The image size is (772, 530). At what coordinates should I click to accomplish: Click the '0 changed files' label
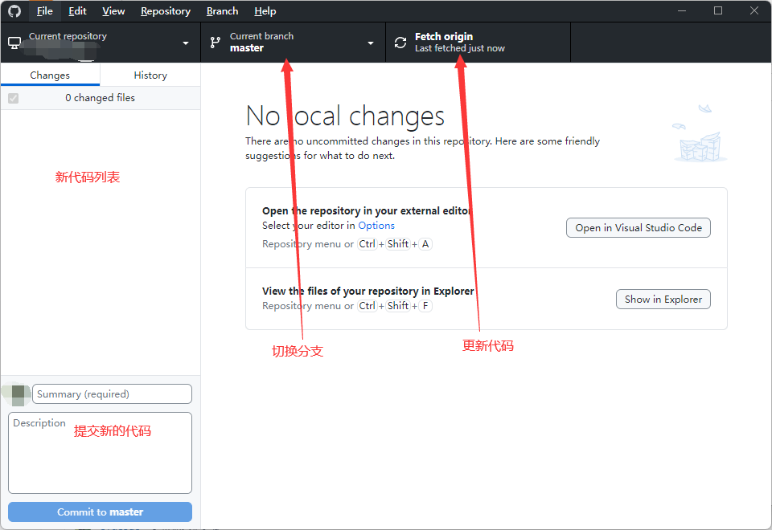point(100,98)
